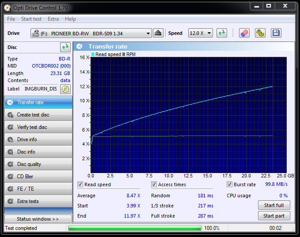Image resolution: width=300 pixels, height=237 pixels.
Task: Toggle the Read speed checkbox
Action: (80, 184)
